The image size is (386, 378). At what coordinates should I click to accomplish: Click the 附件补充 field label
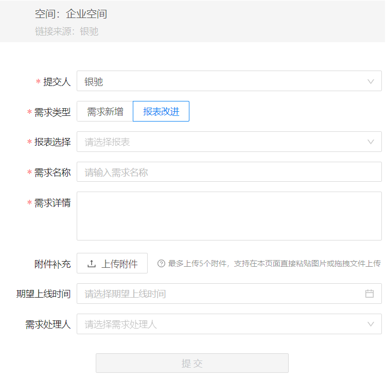52,264
